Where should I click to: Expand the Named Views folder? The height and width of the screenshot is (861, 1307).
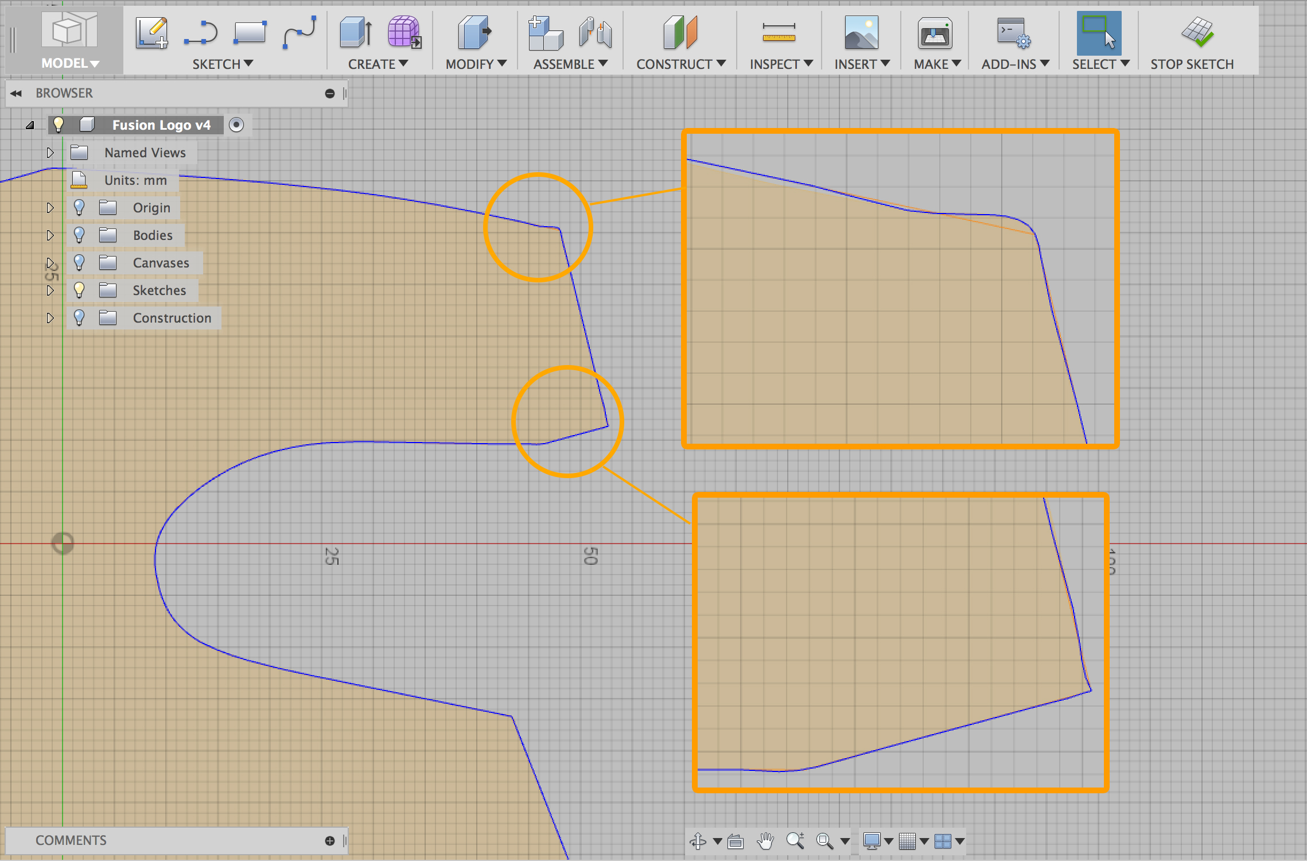(50, 153)
